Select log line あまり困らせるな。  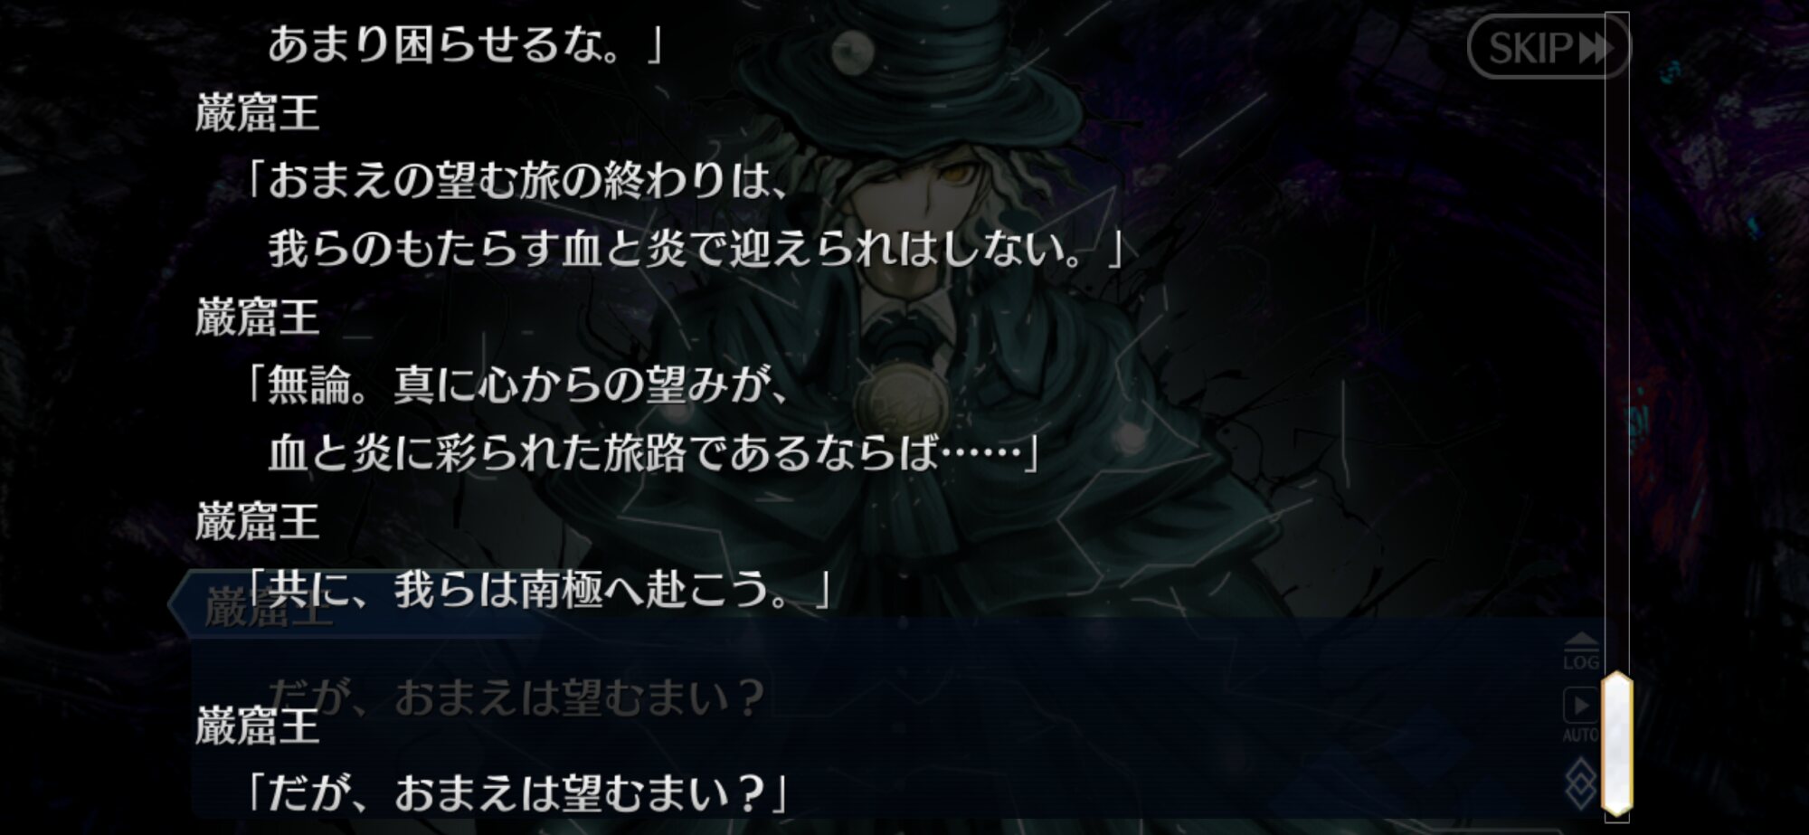pyautogui.click(x=466, y=44)
